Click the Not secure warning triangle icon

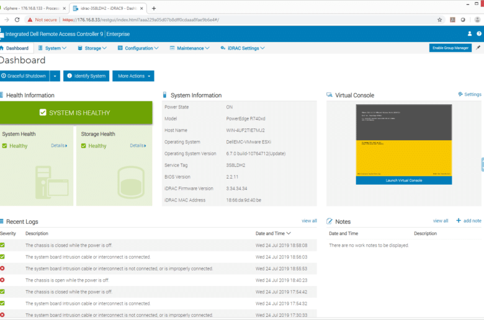pos(30,20)
